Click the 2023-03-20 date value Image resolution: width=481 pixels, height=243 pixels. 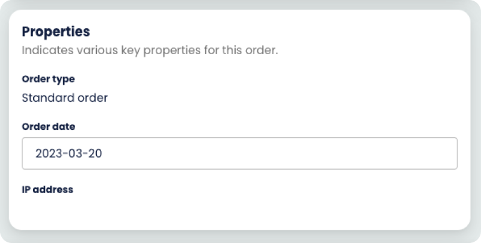click(69, 153)
